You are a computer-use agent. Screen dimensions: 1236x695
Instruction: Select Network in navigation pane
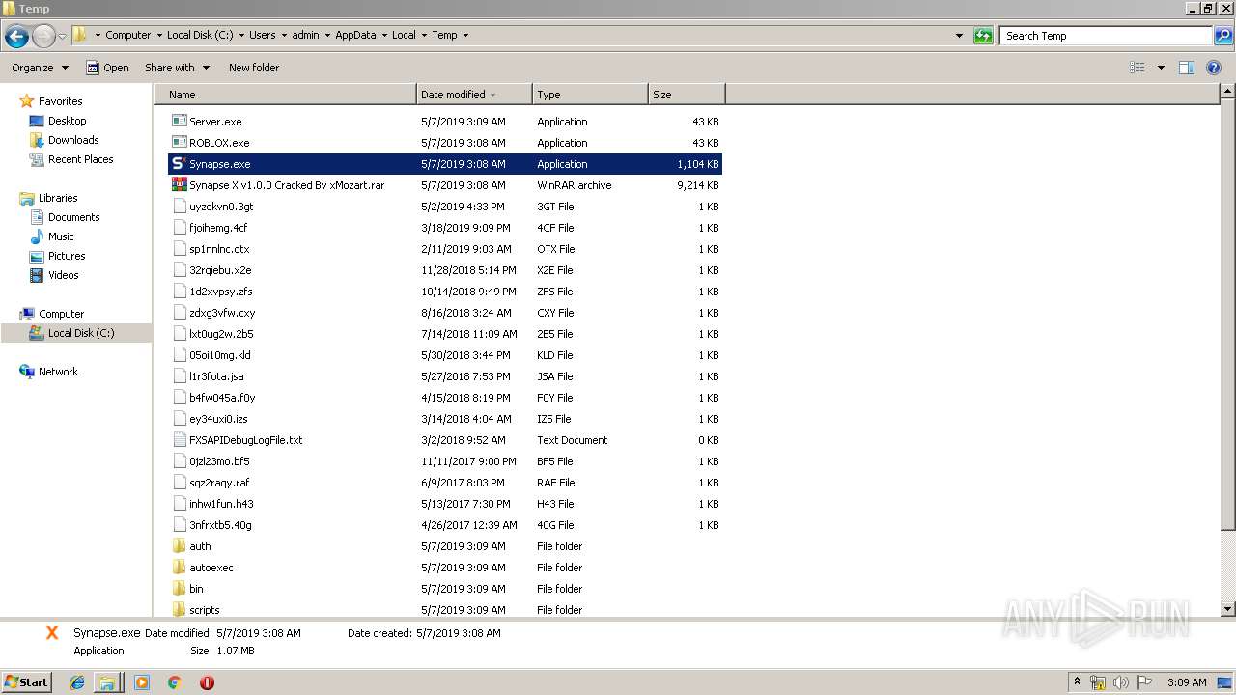pos(58,372)
